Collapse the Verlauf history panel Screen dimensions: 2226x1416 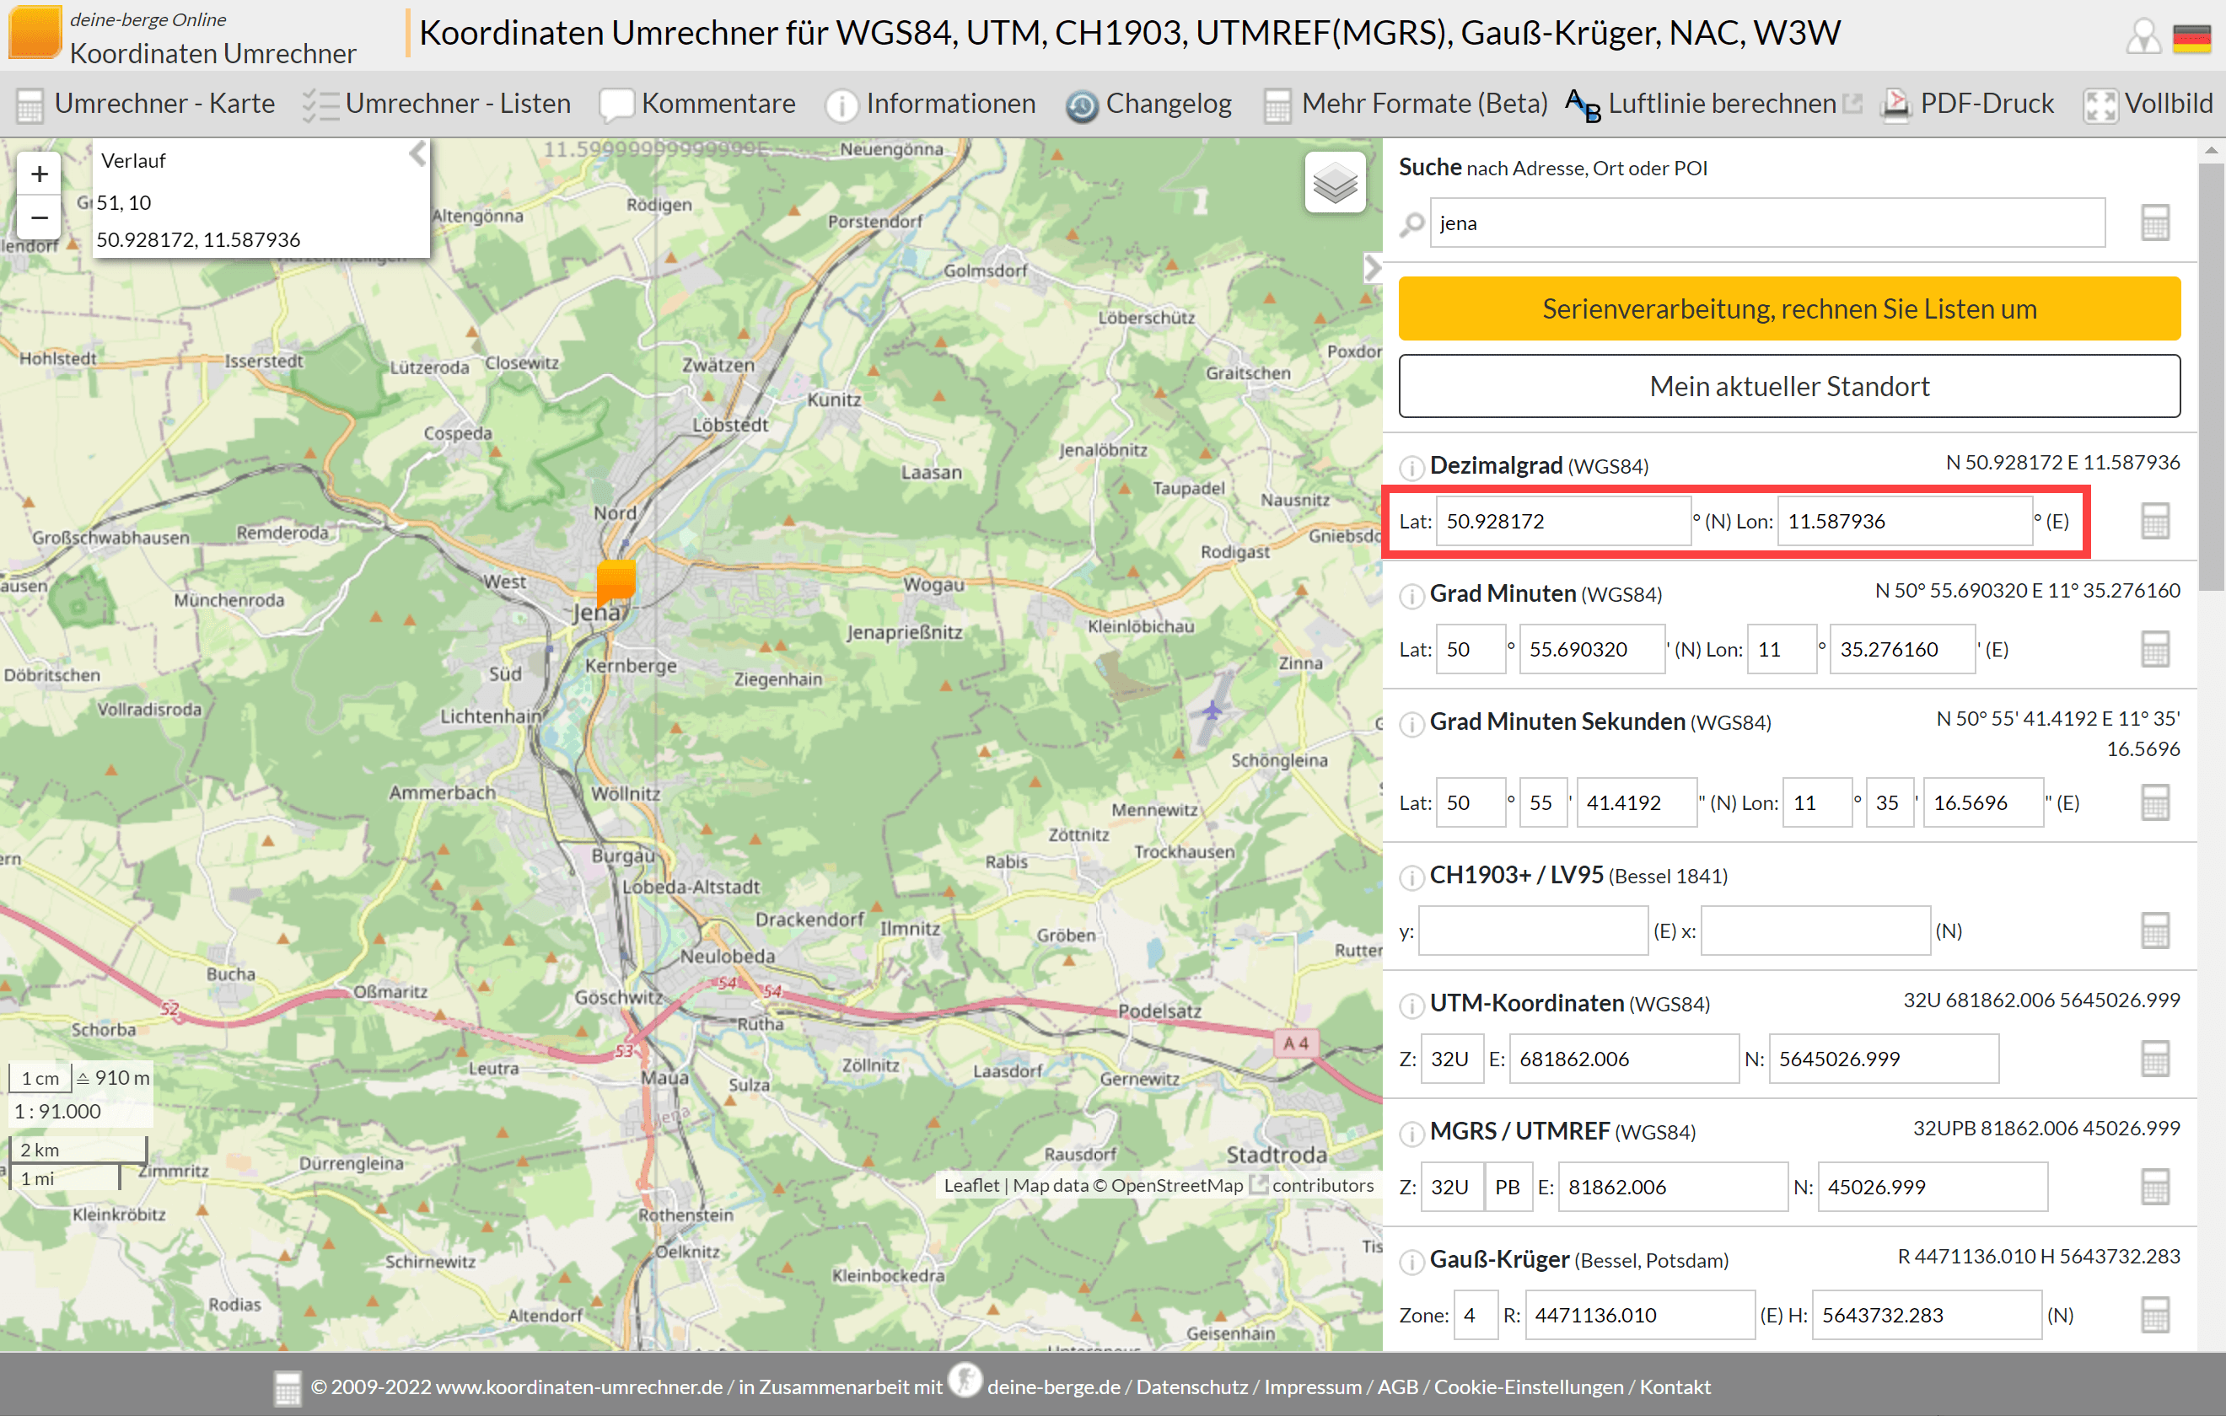pos(418,153)
